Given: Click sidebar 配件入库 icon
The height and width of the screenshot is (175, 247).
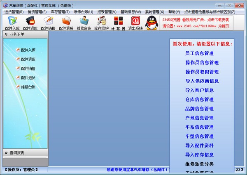Looking at the screenshot, I should 18,50.
